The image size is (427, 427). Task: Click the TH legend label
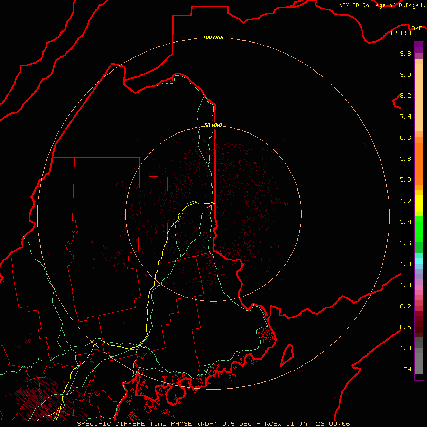[x=408, y=369]
